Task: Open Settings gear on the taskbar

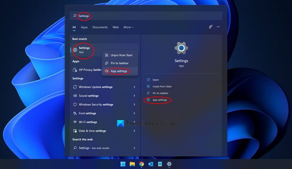Action: [169, 164]
